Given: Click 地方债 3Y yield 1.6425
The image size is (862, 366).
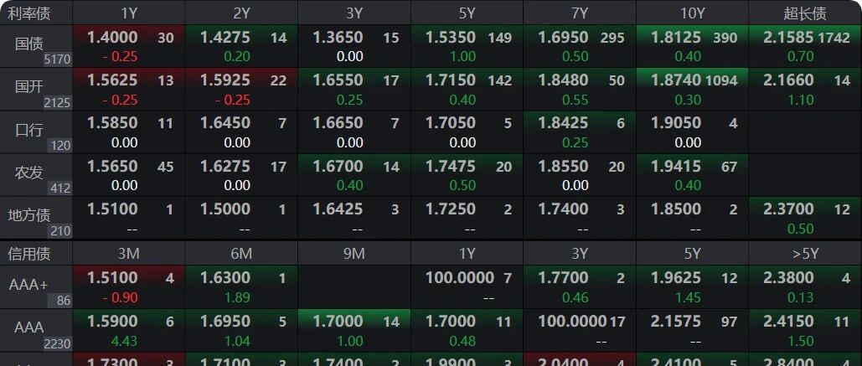Looking at the screenshot, I should pos(338,209).
